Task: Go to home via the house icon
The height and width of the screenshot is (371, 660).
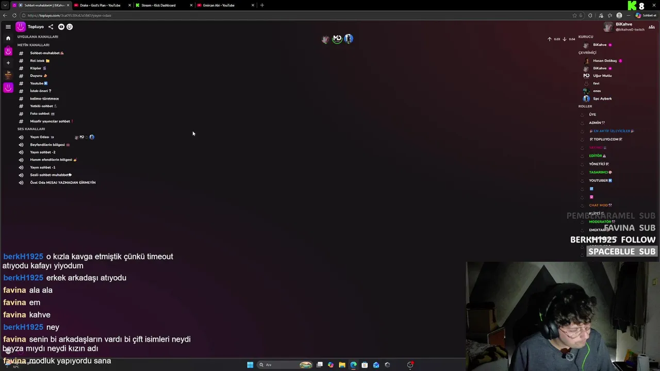Action: point(8,38)
